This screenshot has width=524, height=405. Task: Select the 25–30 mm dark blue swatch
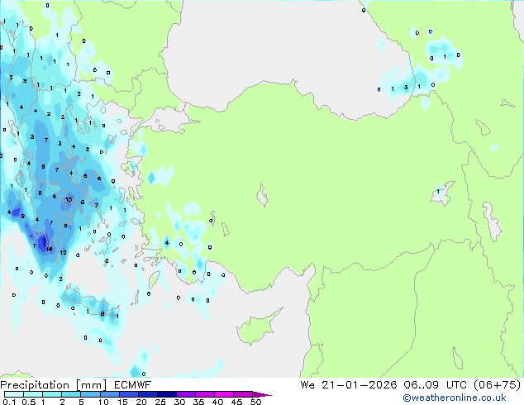point(166,394)
